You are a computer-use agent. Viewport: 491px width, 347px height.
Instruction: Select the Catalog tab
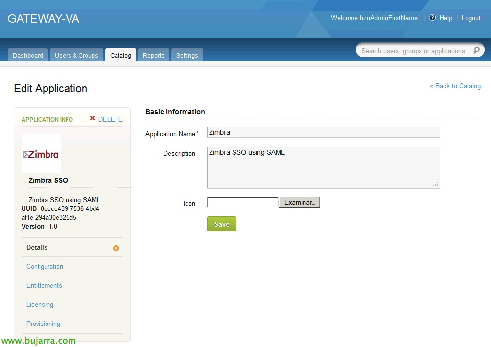pos(120,55)
